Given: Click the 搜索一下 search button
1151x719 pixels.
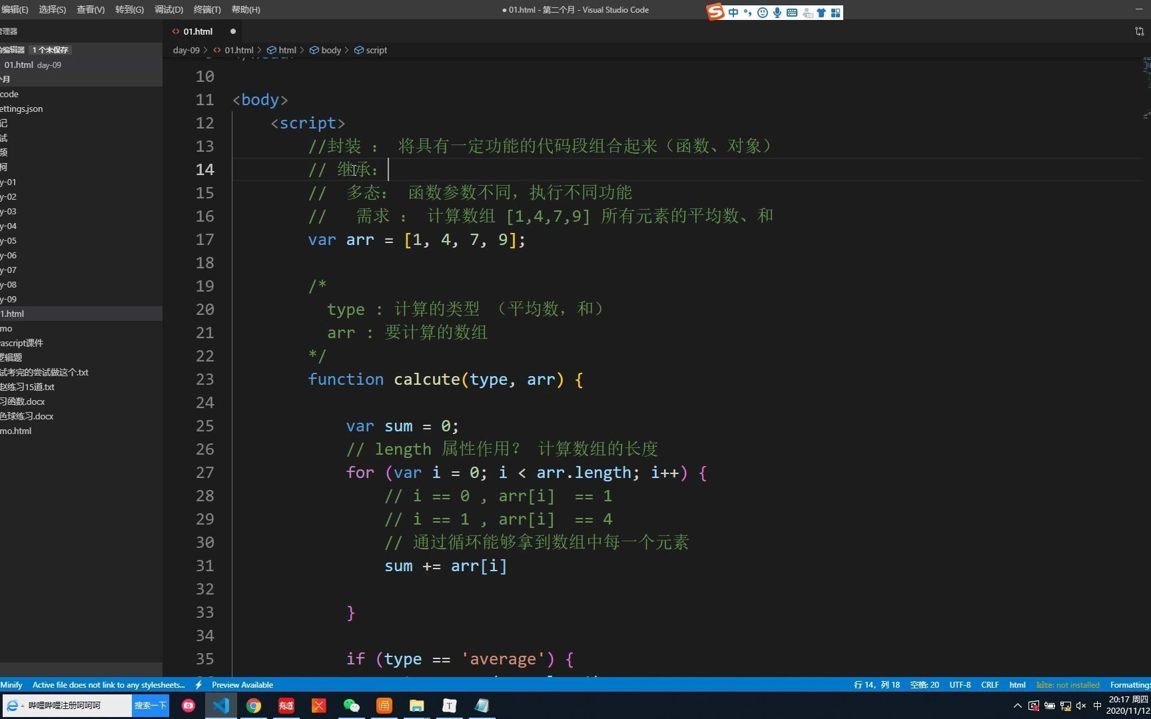Looking at the screenshot, I should tap(151, 705).
